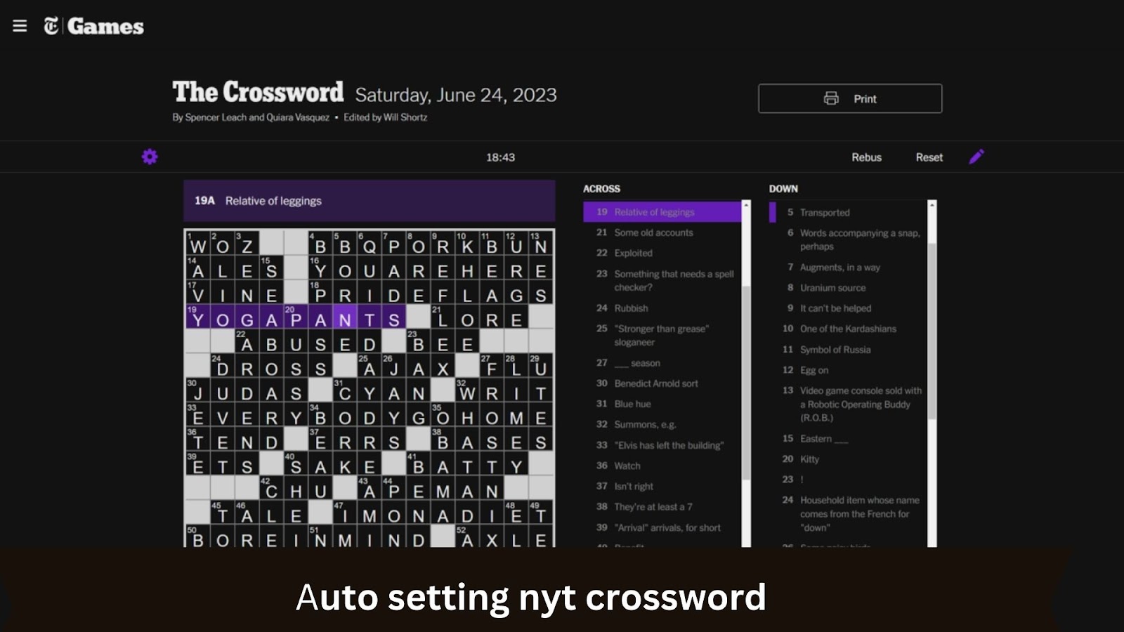Select grid cell 30 starting JUDAS

click(x=197, y=390)
